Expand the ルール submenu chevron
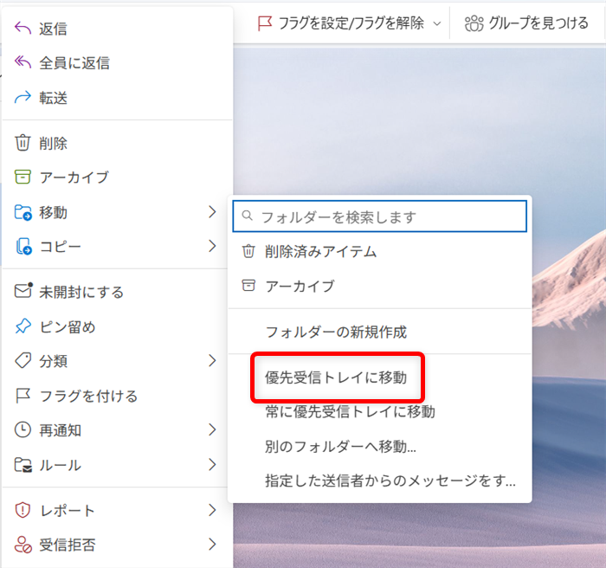606x568 pixels. (x=212, y=465)
